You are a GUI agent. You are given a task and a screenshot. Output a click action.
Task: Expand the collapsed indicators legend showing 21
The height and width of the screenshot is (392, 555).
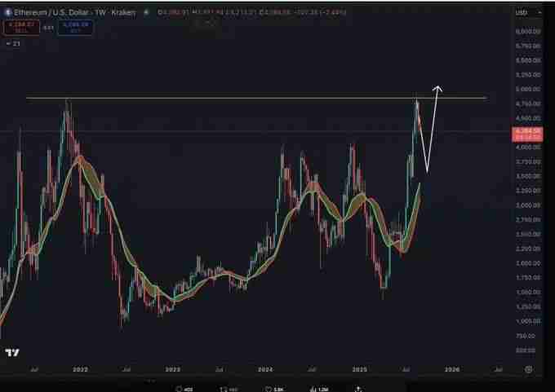pos(12,43)
